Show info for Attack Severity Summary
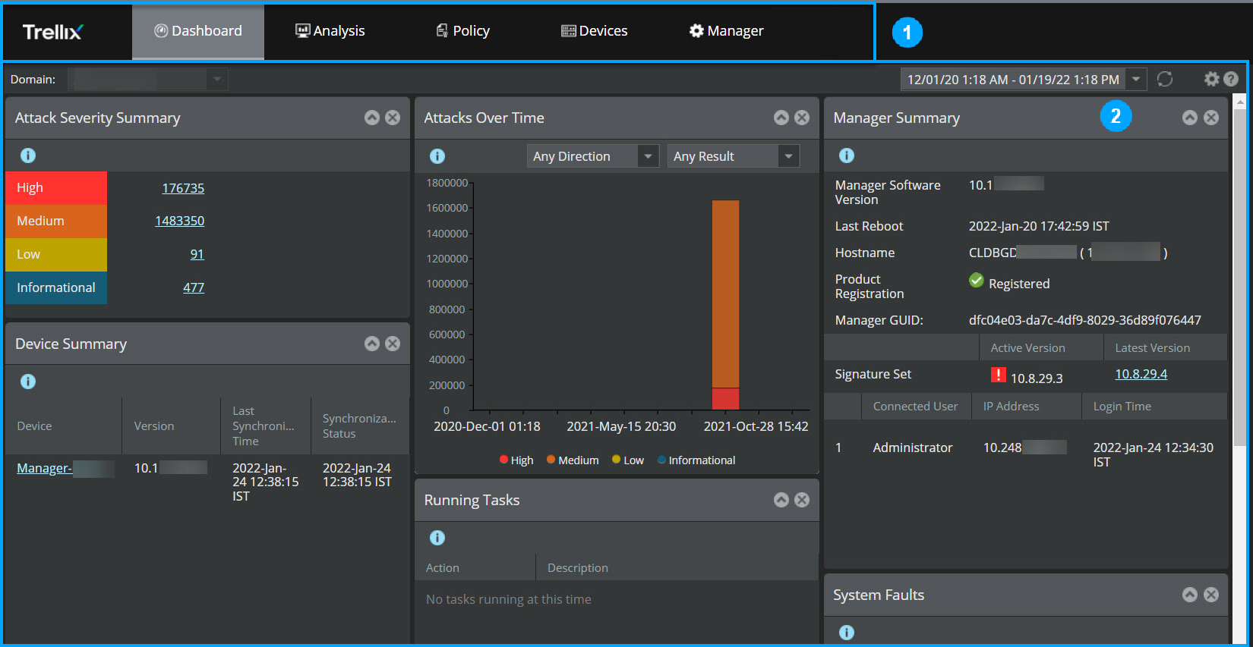This screenshot has width=1253, height=647. (28, 155)
